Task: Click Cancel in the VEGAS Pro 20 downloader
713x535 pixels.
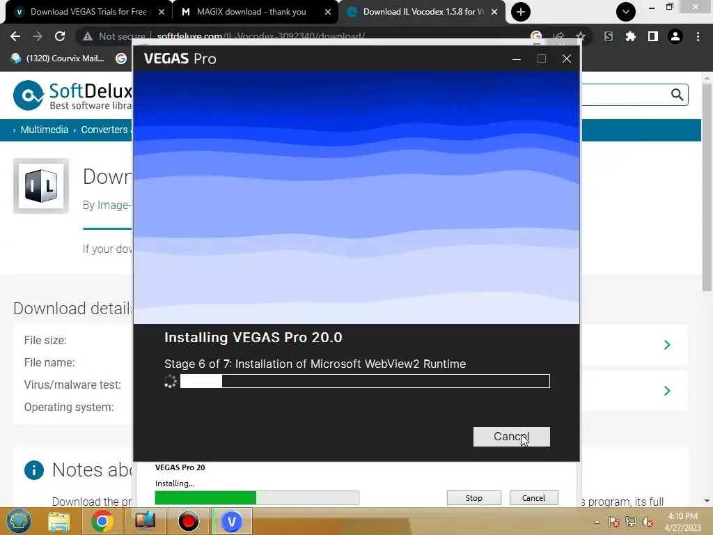Action: point(533,497)
